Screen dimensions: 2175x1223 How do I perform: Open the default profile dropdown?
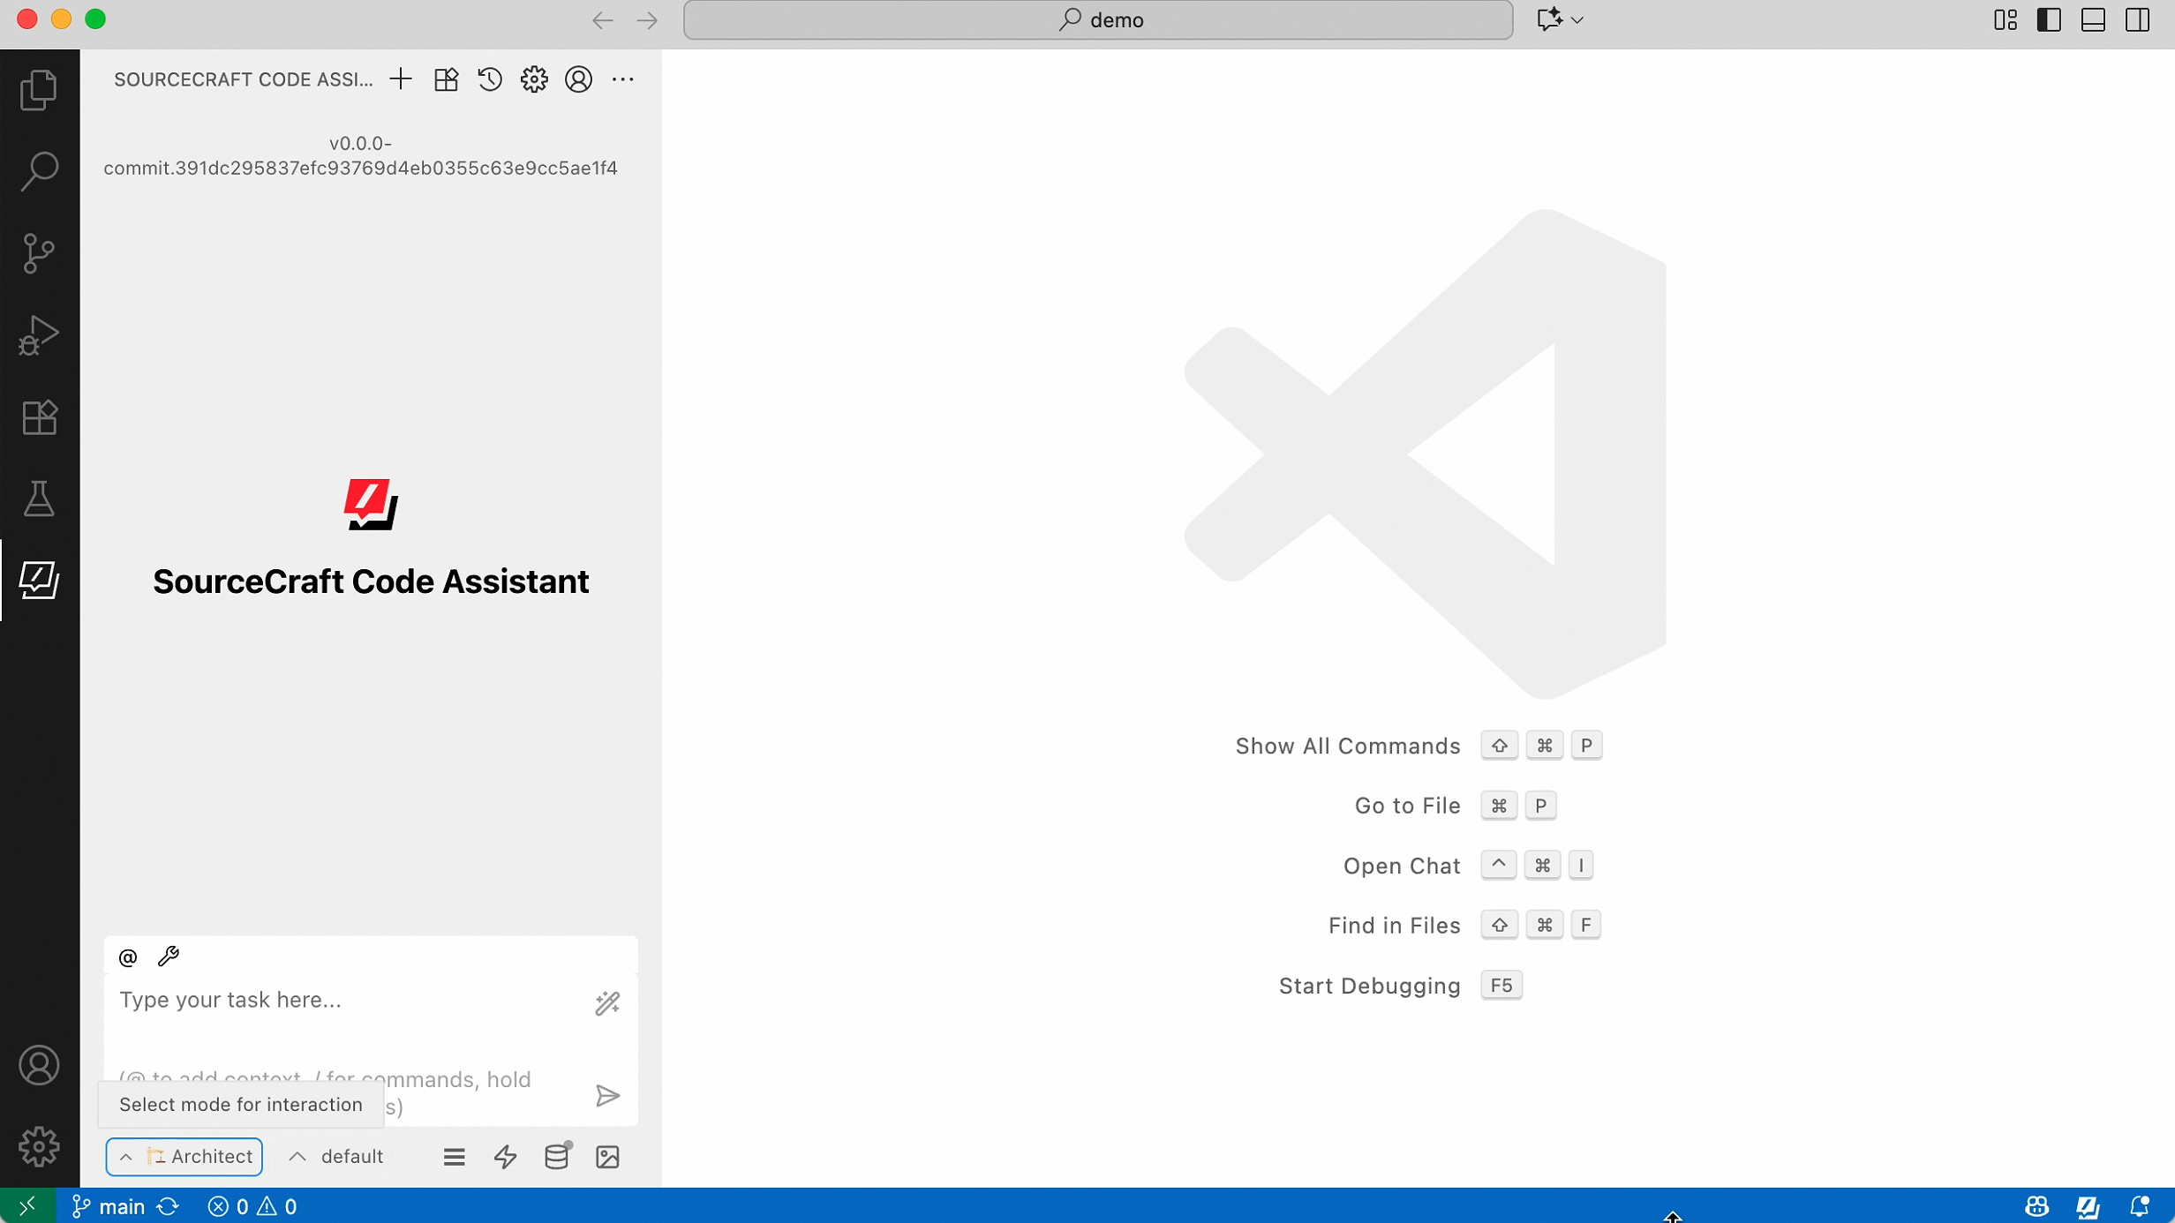coord(336,1157)
